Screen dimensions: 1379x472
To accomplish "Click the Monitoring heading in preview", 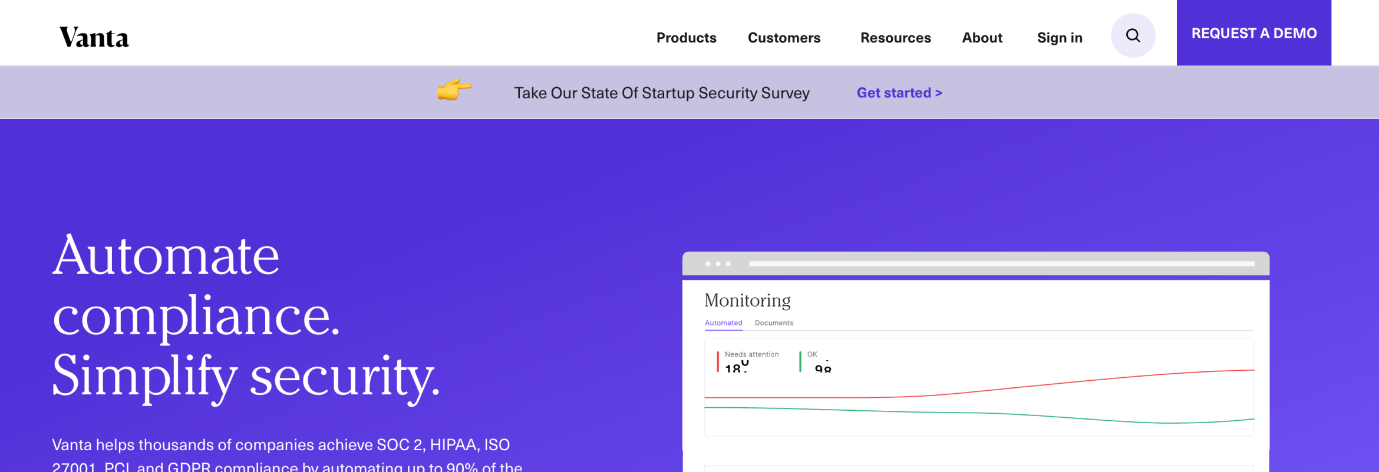I will coord(747,300).
